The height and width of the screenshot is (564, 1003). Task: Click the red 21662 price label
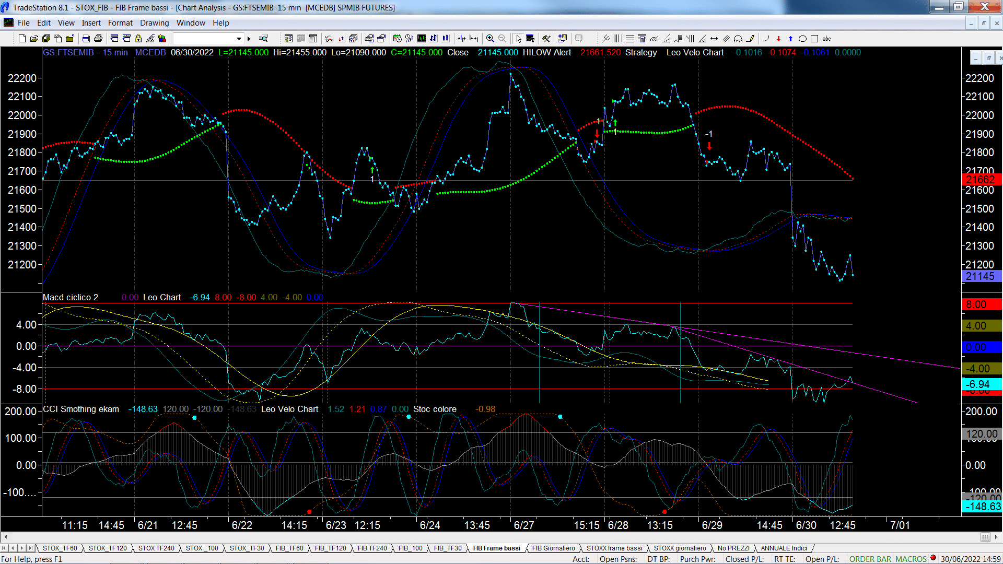point(981,180)
